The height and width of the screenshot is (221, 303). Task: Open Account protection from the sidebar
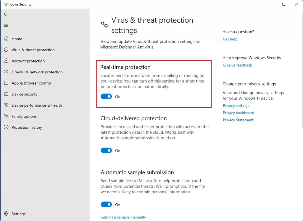coord(28,61)
